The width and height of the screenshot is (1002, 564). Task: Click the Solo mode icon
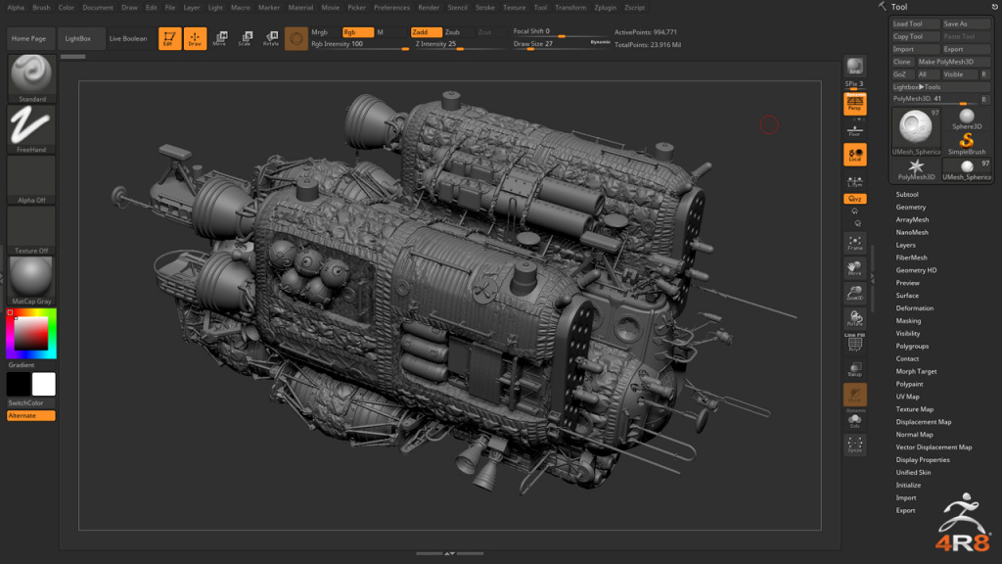point(854,420)
